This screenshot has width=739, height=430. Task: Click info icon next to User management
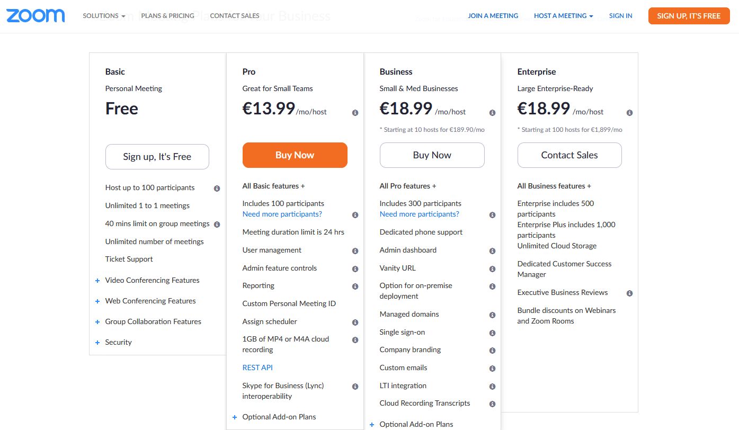355,251
